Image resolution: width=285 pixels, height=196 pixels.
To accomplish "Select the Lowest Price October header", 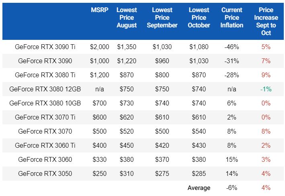I will pyautogui.click(x=199, y=17).
